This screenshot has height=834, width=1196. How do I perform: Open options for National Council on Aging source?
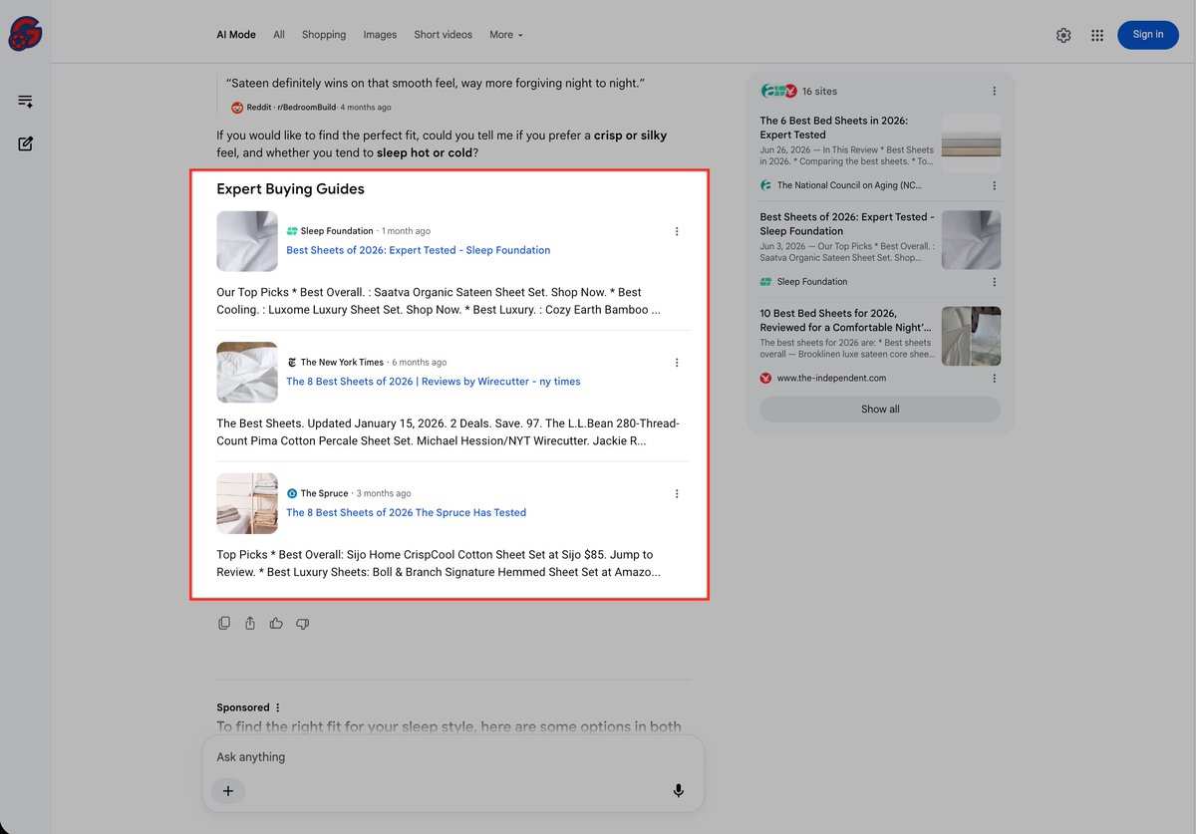coord(995,185)
